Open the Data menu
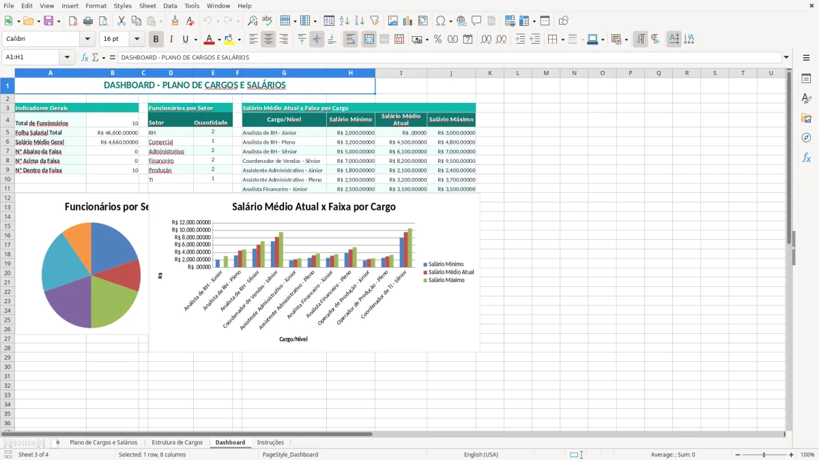Image resolution: width=819 pixels, height=460 pixels. click(x=170, y=5)
